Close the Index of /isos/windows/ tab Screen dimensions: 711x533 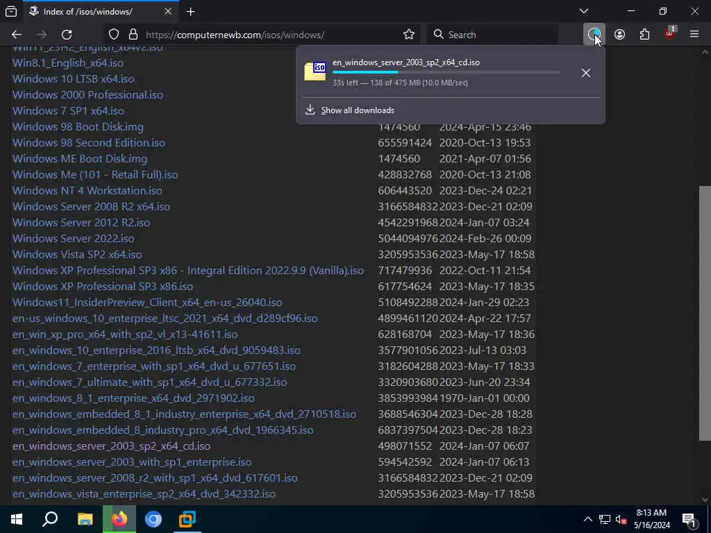point(168,11)
